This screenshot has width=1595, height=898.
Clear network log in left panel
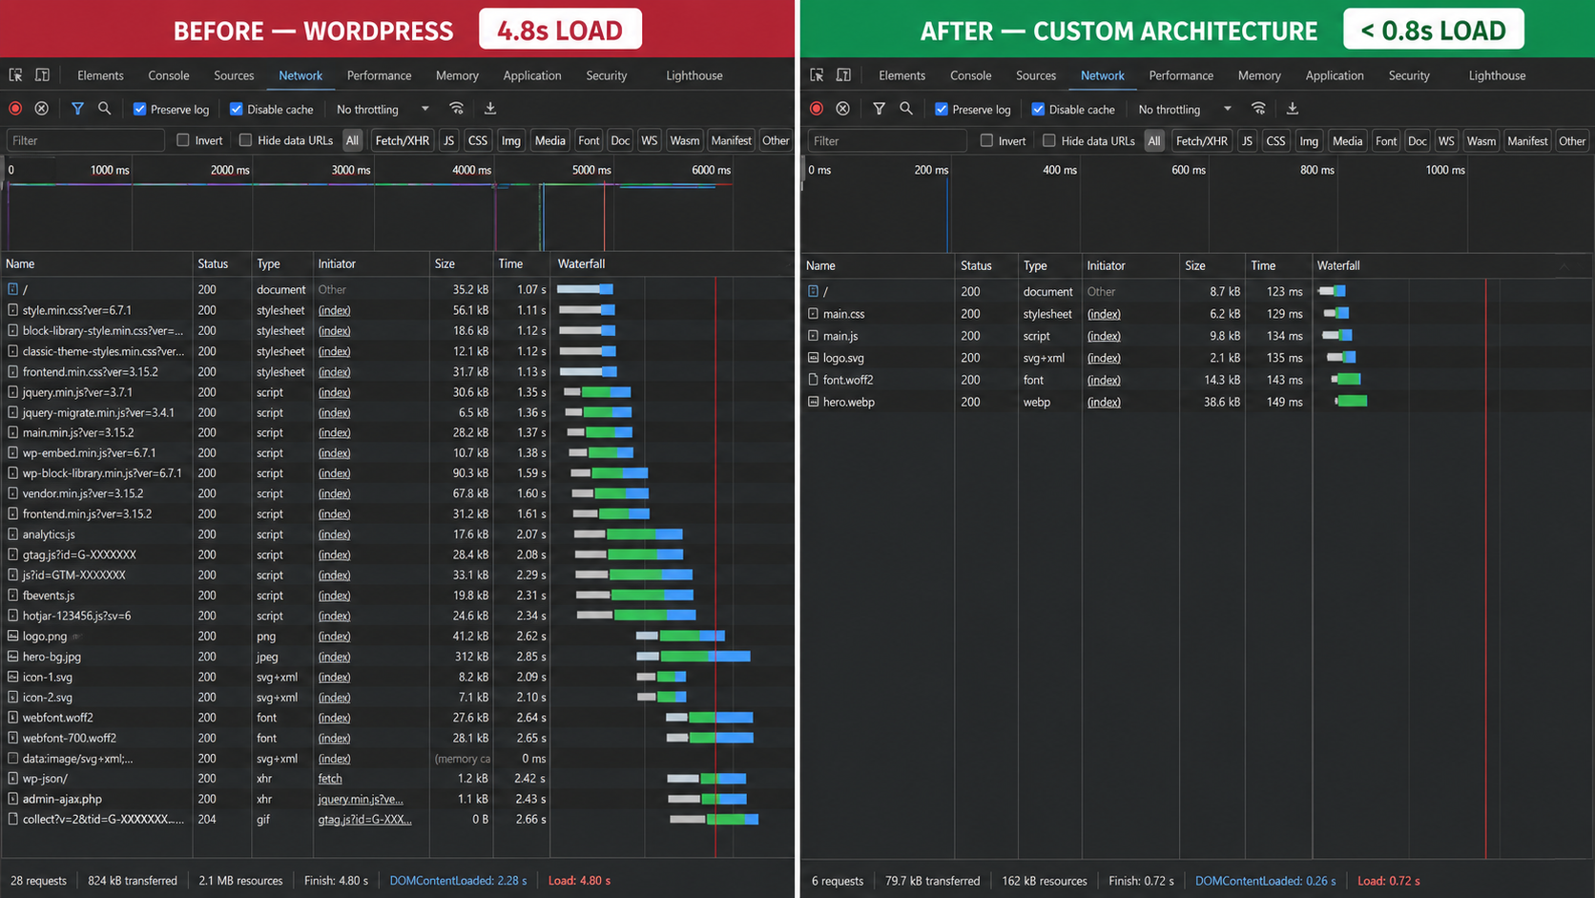tap(42, 109)
